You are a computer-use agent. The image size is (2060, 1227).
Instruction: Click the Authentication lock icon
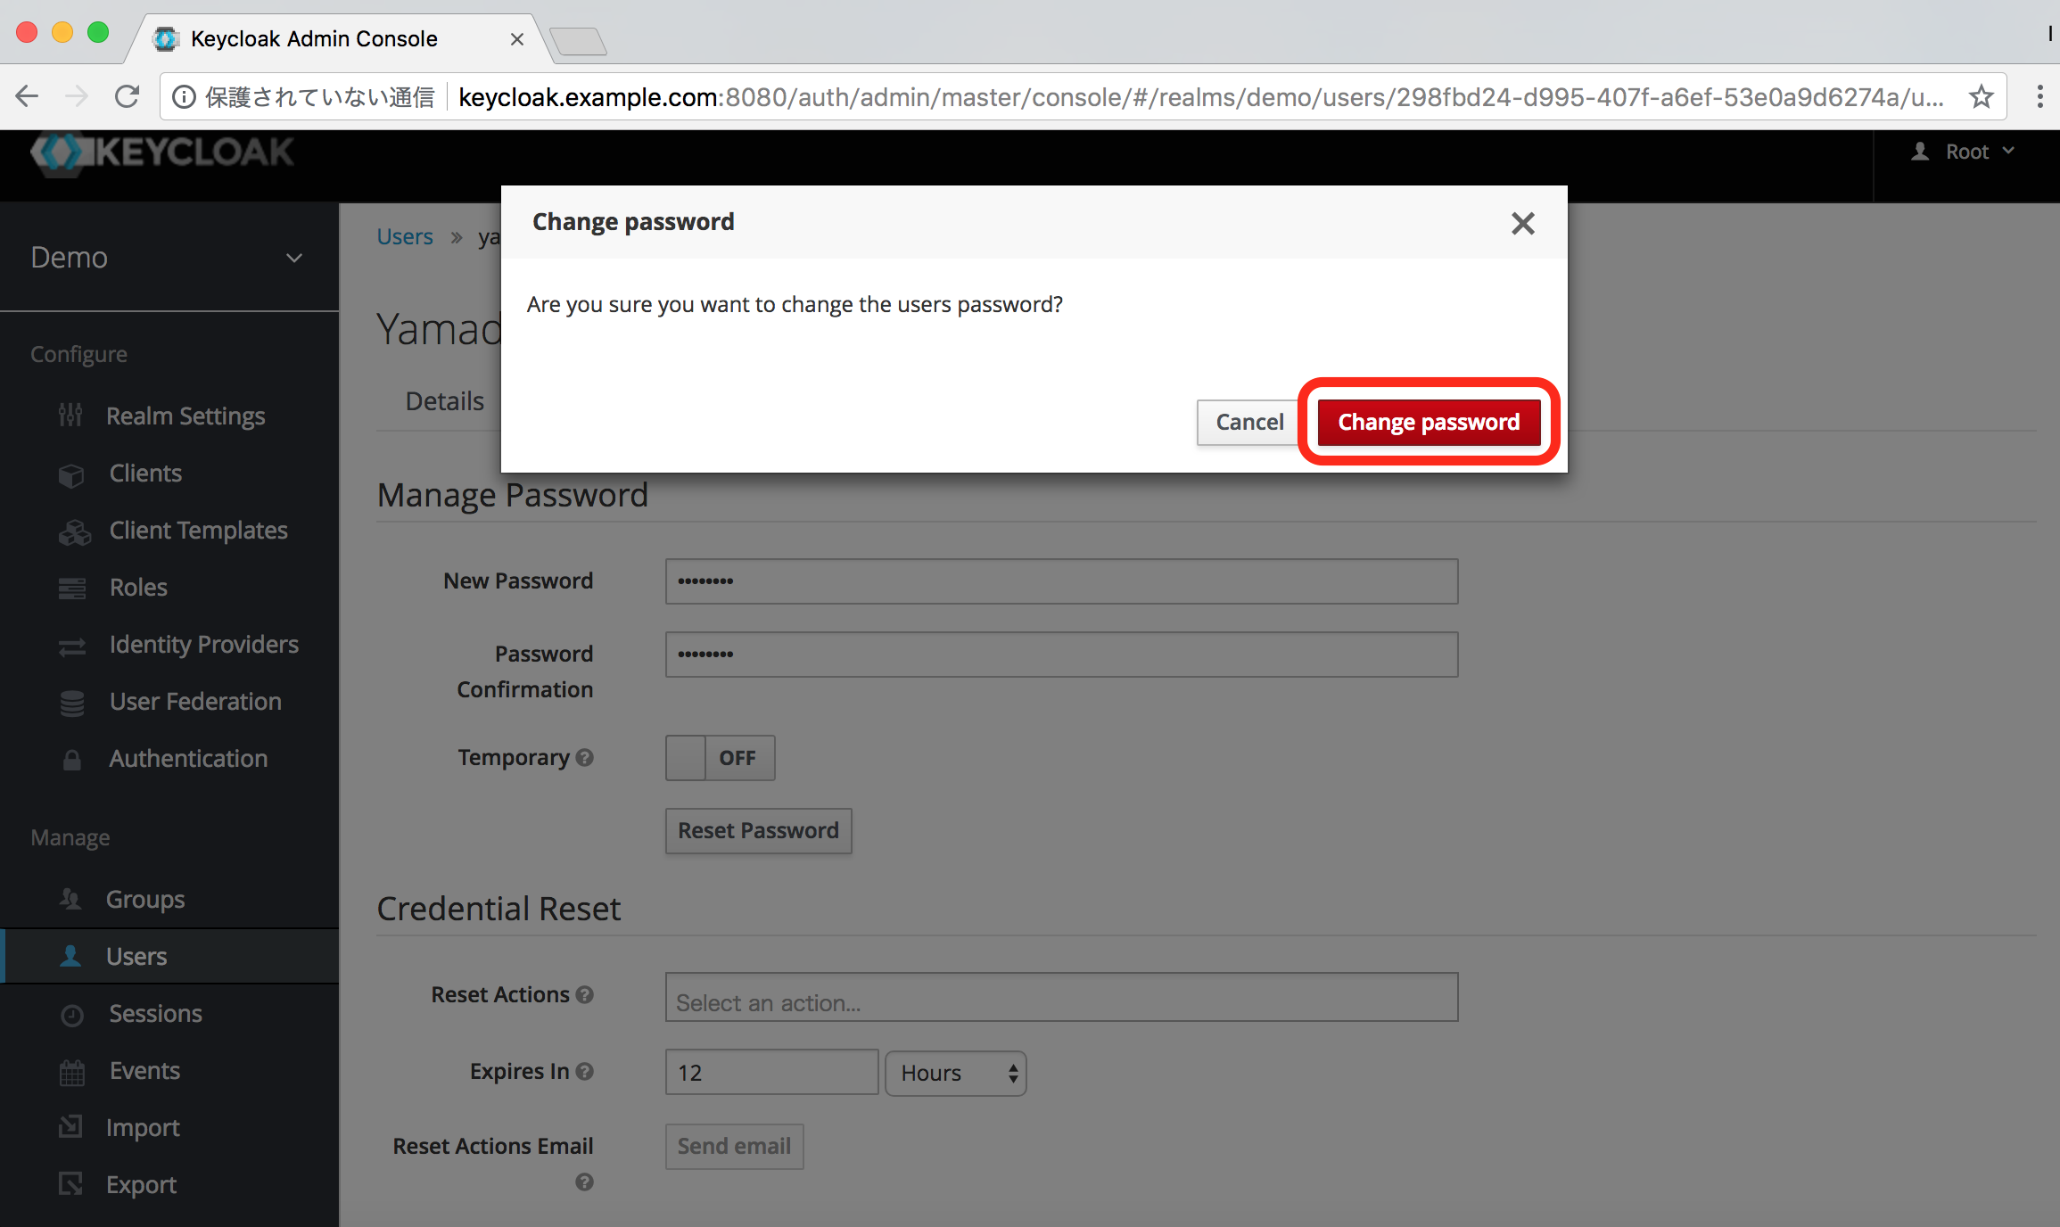click(71, 760)
